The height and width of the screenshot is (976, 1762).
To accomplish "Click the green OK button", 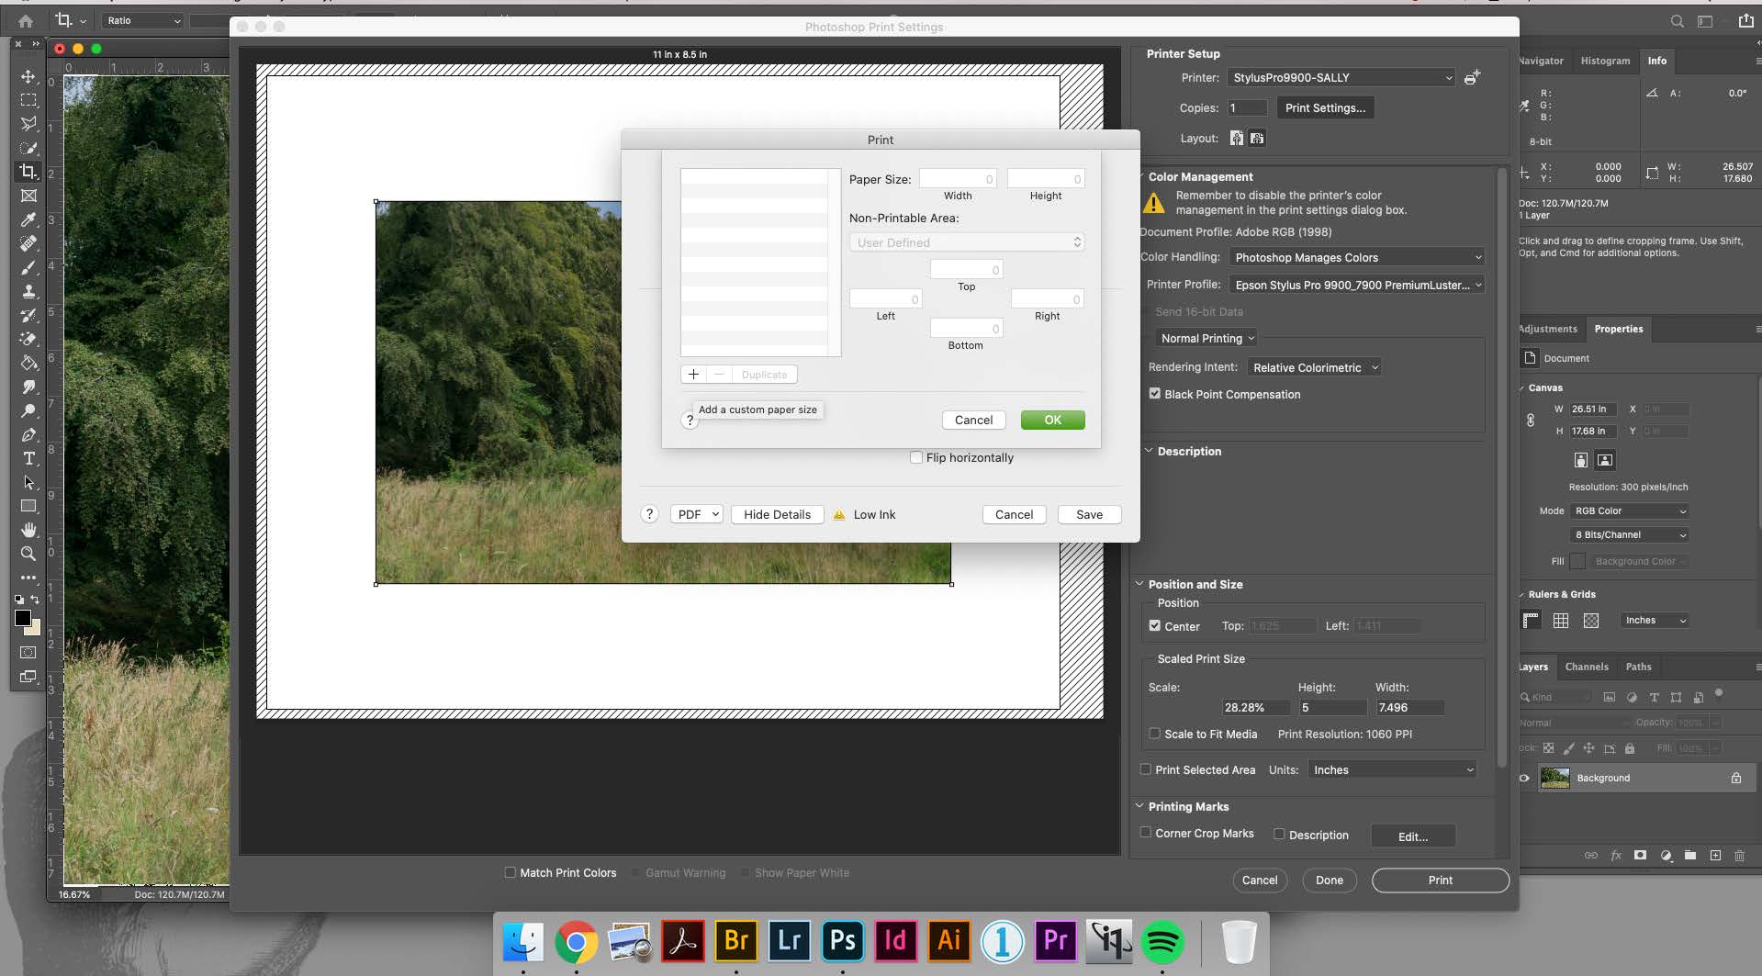I will click(1052, 420).
